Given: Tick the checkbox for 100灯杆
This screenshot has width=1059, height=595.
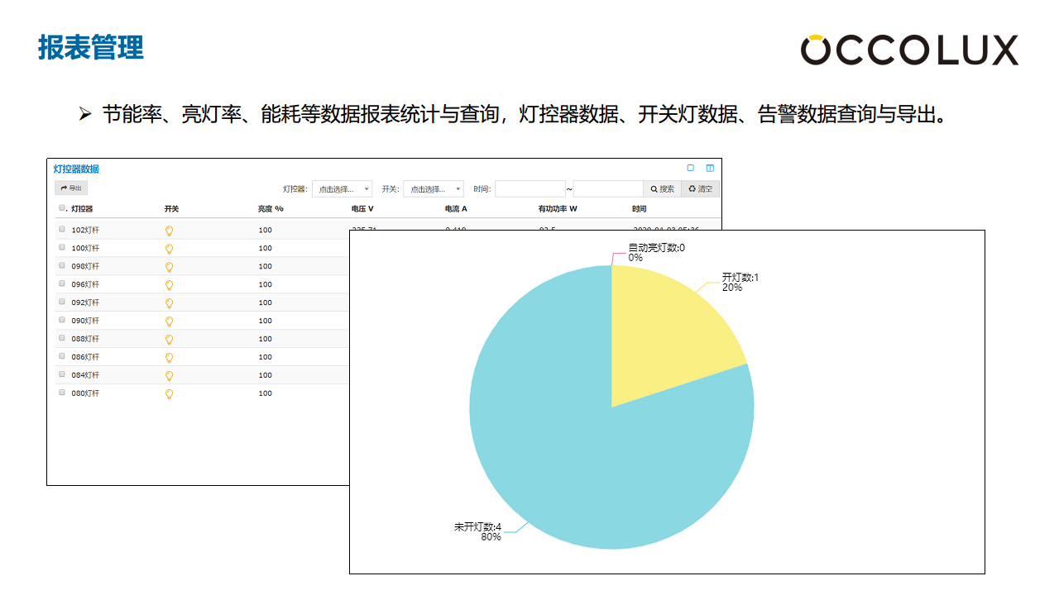Looking at the screenshot, I should point(62,247).
